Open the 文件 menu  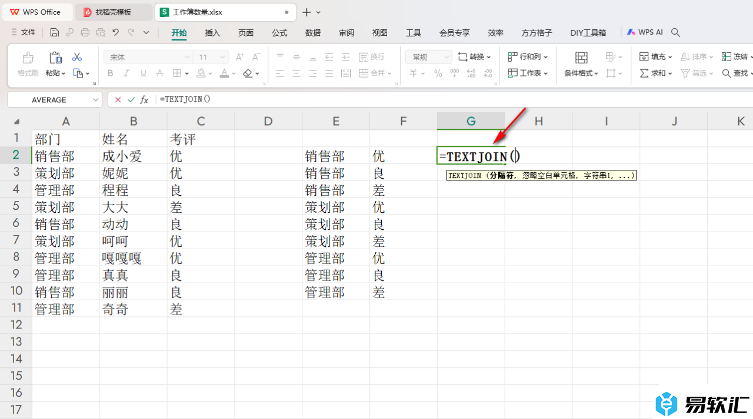[x=23, y=32]
